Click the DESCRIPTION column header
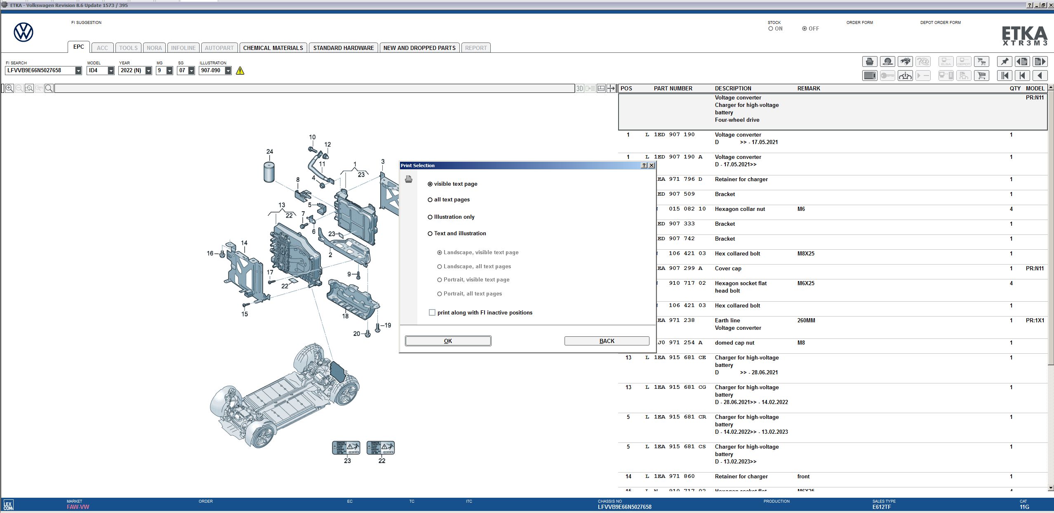The width and height of the screenshot is (1054, 513). 733,88
